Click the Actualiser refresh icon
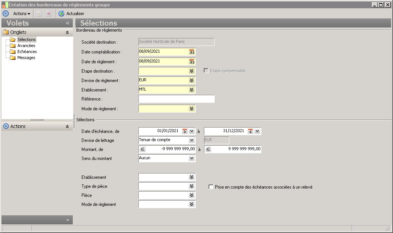 (x=61, y=14)
